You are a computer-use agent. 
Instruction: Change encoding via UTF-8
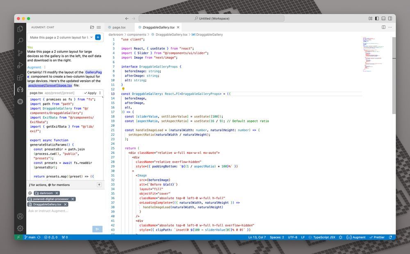(293, 237)
